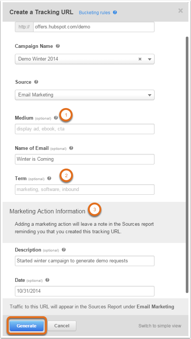Click help icon beside Description label
The image size is (191, 339).
pos(64,250)
